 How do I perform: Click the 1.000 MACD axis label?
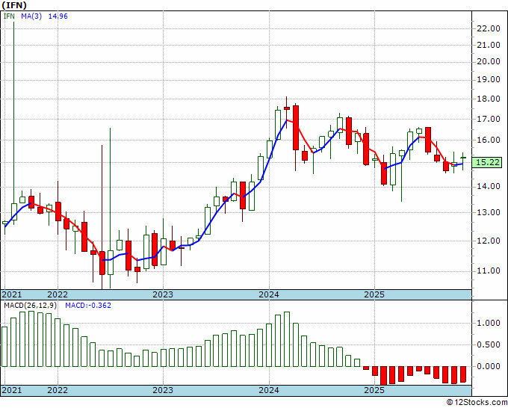(x=489, y=323)
